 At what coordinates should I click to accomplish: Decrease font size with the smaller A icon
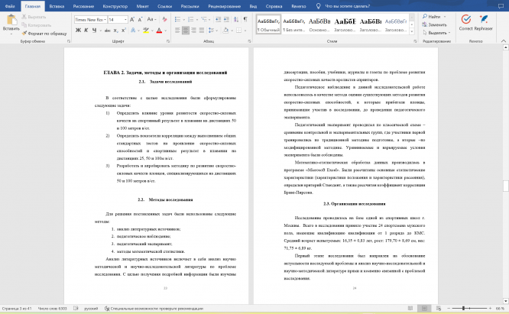click(x=140, y=20)
